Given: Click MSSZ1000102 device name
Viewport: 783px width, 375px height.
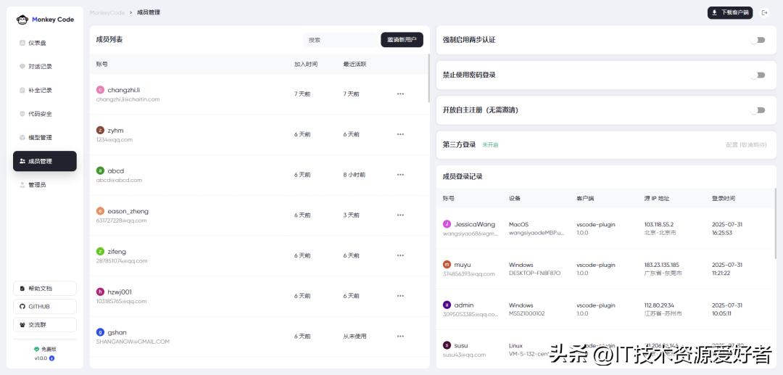Looking at the screenshot, I should point(526,313).
